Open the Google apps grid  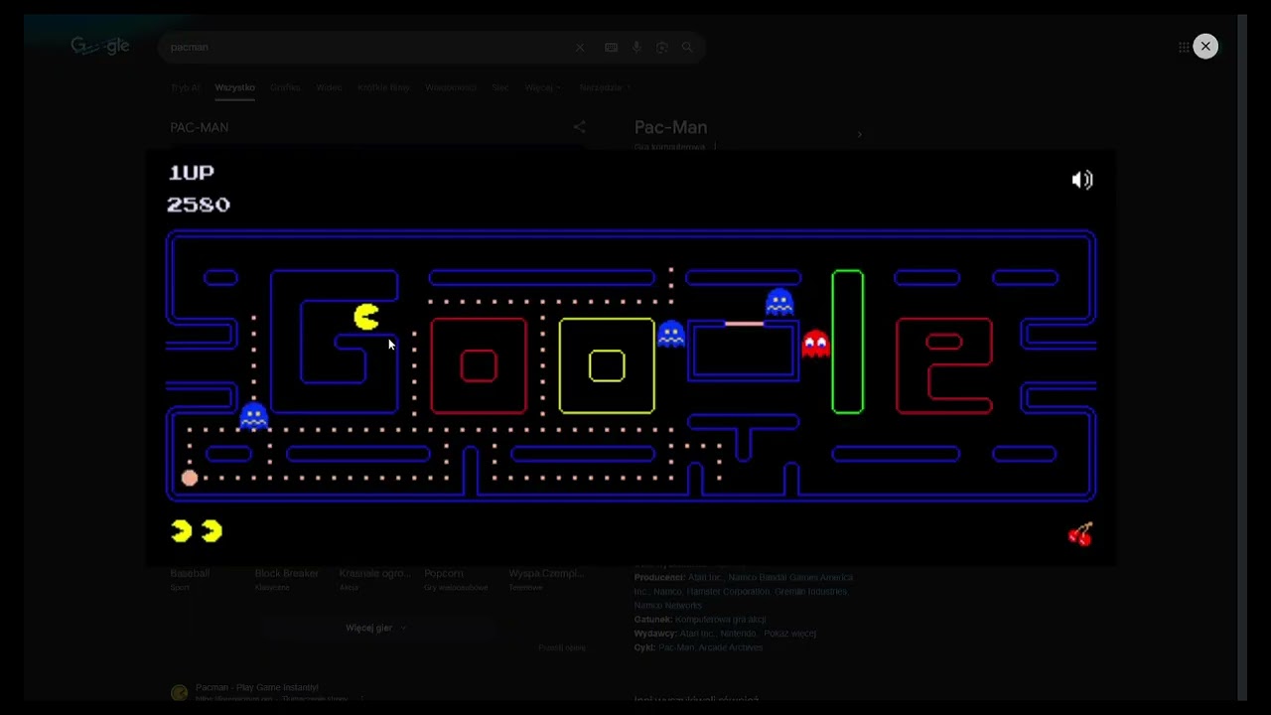click(x=1184, y=47)
